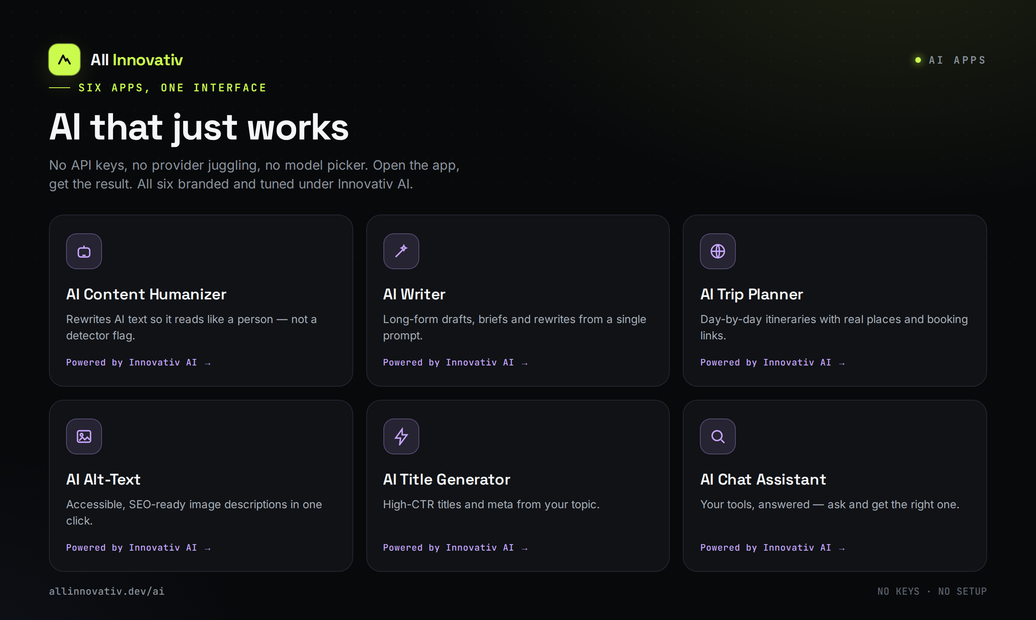Click the AI Chat Assistant magnifier icon
This screenshot has height=620, width=1036.
(718, 436)
